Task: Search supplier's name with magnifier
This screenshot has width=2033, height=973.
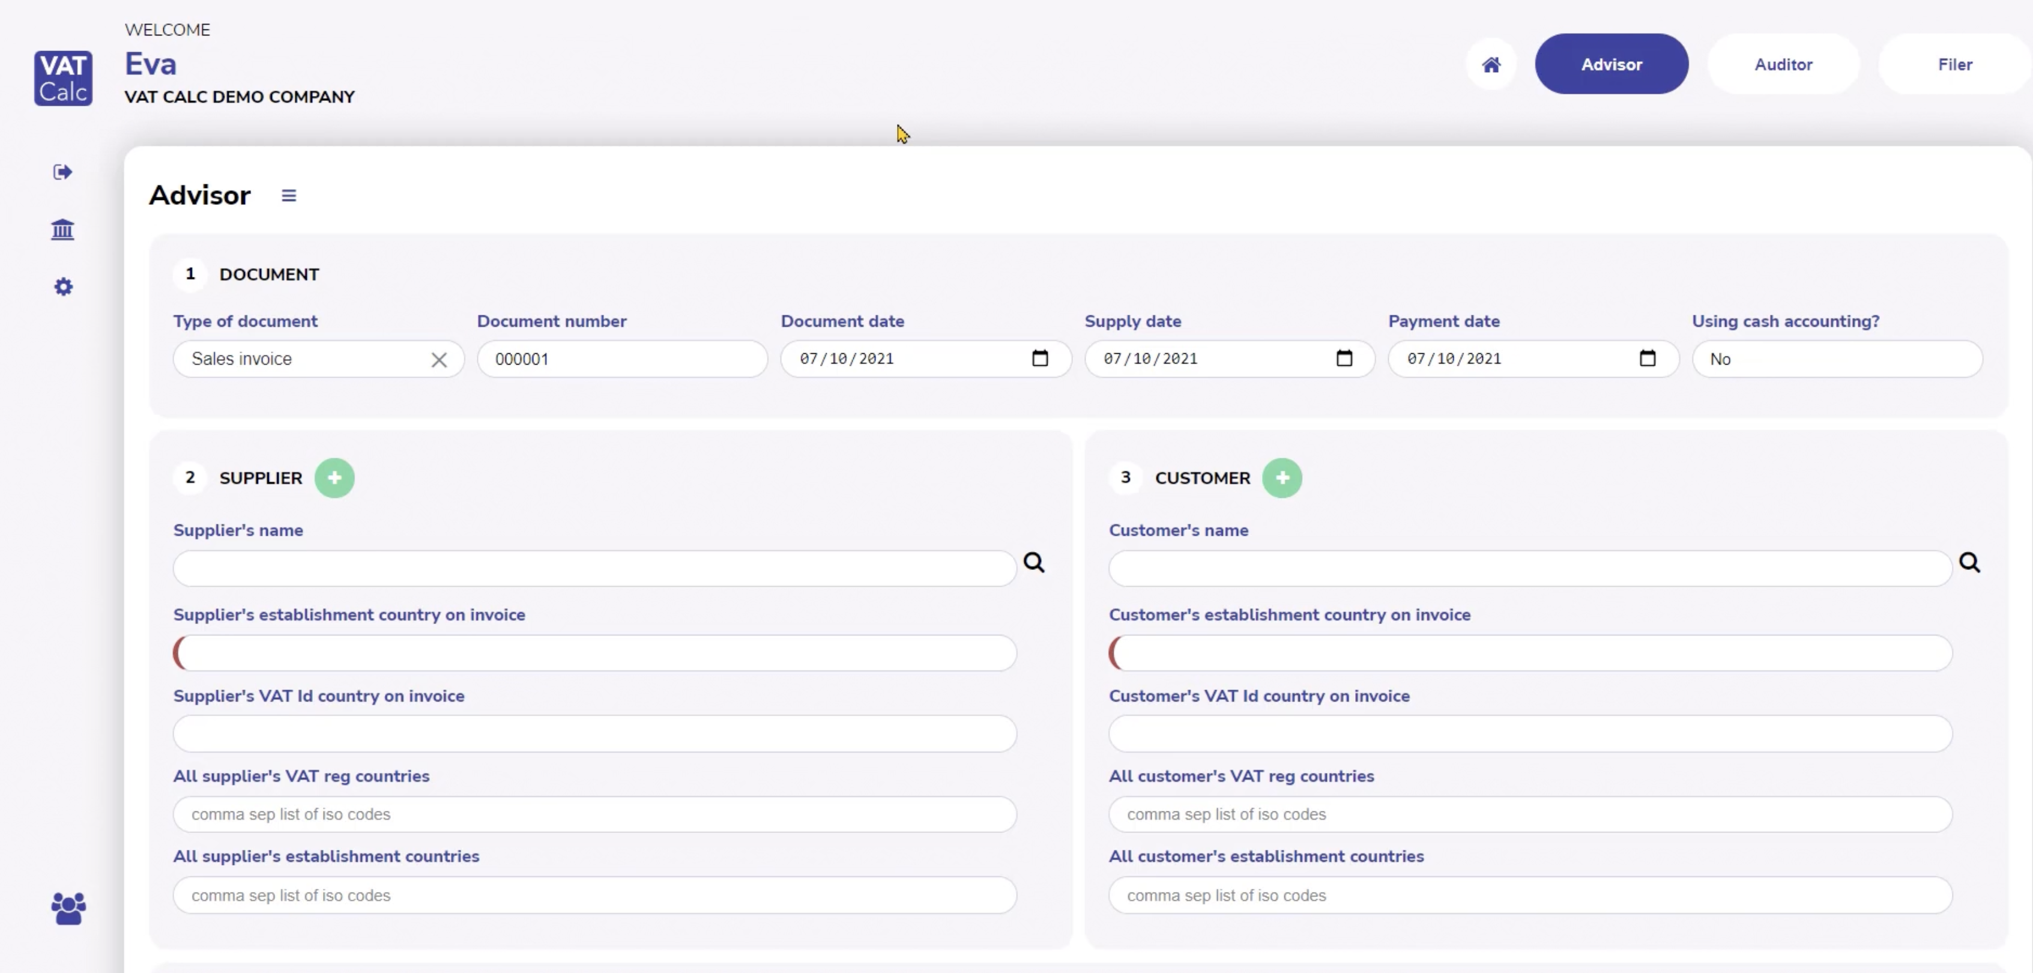Action: tap(1035, 562)
